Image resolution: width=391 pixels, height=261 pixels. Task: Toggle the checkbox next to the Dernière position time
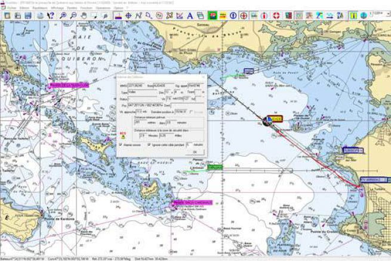(191, 112)
